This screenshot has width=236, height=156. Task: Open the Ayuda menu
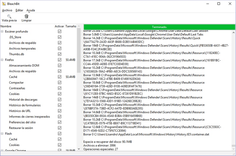31,10
